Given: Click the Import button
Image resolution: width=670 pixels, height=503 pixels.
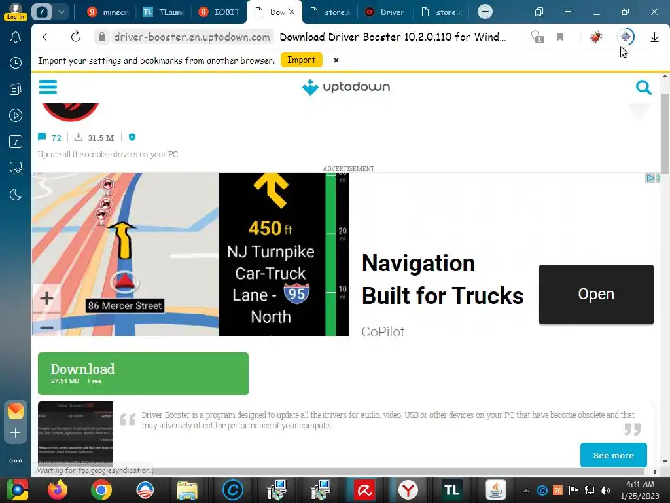Looking at the screenshot, I should (x=301, y=60).
